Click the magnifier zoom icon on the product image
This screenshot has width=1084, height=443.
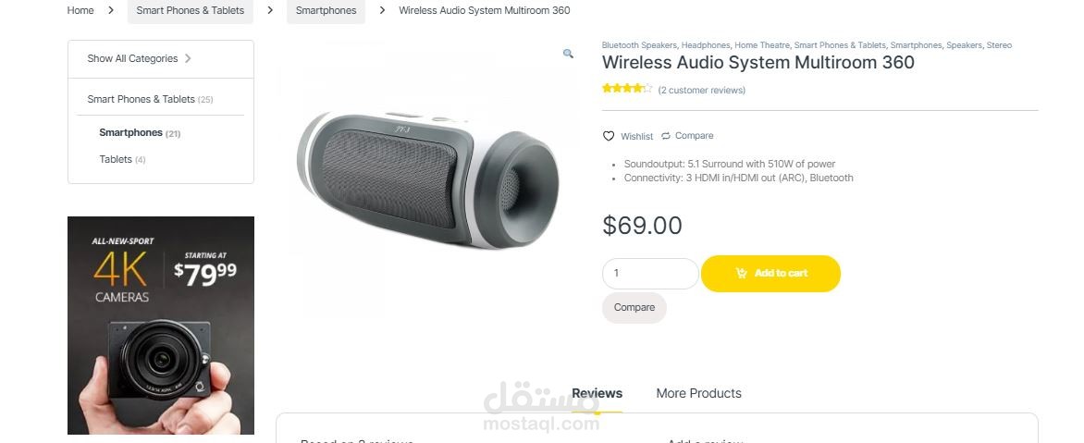point(568,54)
